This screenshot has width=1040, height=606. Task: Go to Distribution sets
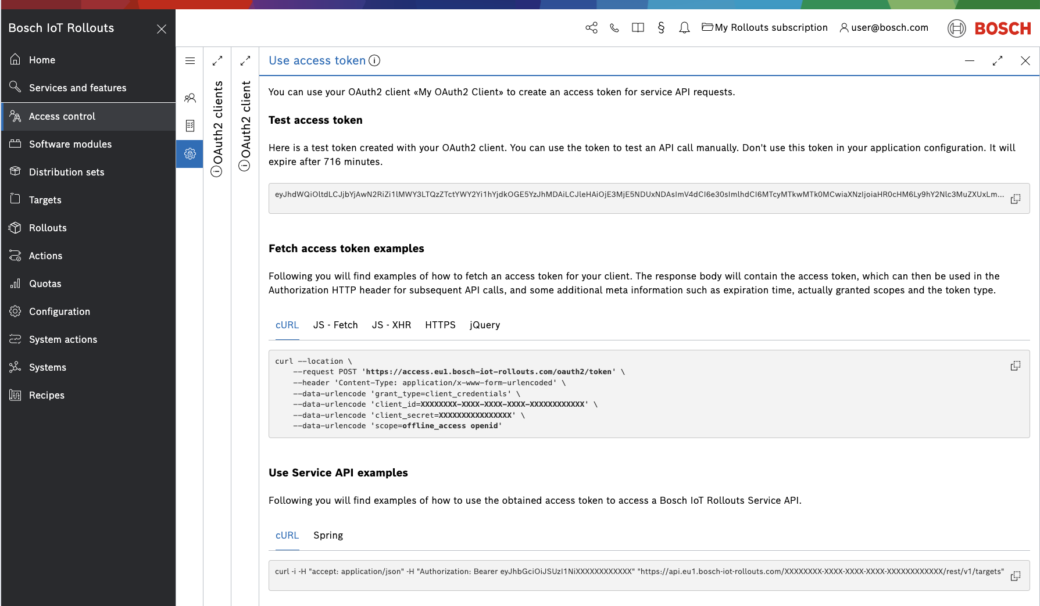[67, 172]
